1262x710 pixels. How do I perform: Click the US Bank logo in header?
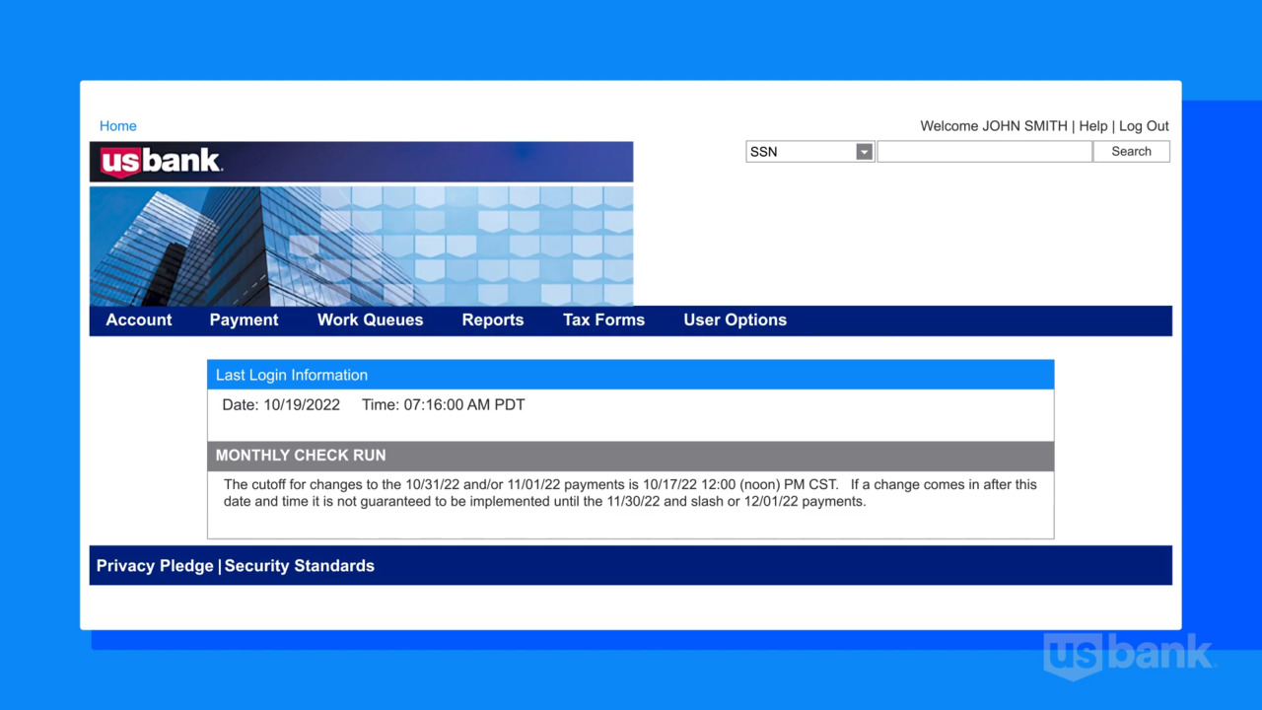pyautogui.click(x=162, y=162)
